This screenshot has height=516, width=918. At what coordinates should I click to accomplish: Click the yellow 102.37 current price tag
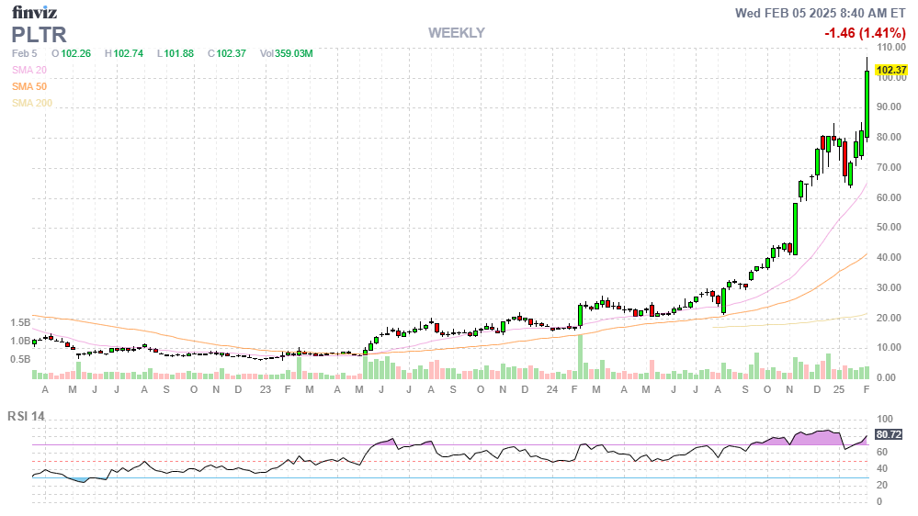tap(891, 70)
